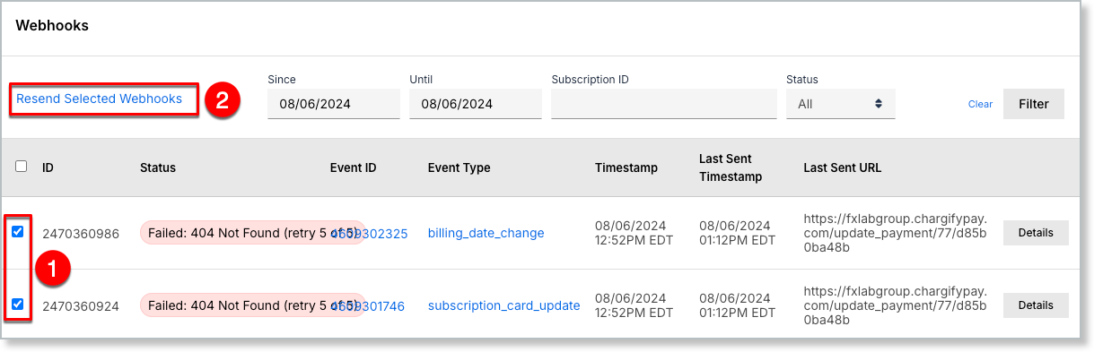Select the webhook ID text 2470360924
Viewport: 1094px width, 352px height.
tap(81, 305)
